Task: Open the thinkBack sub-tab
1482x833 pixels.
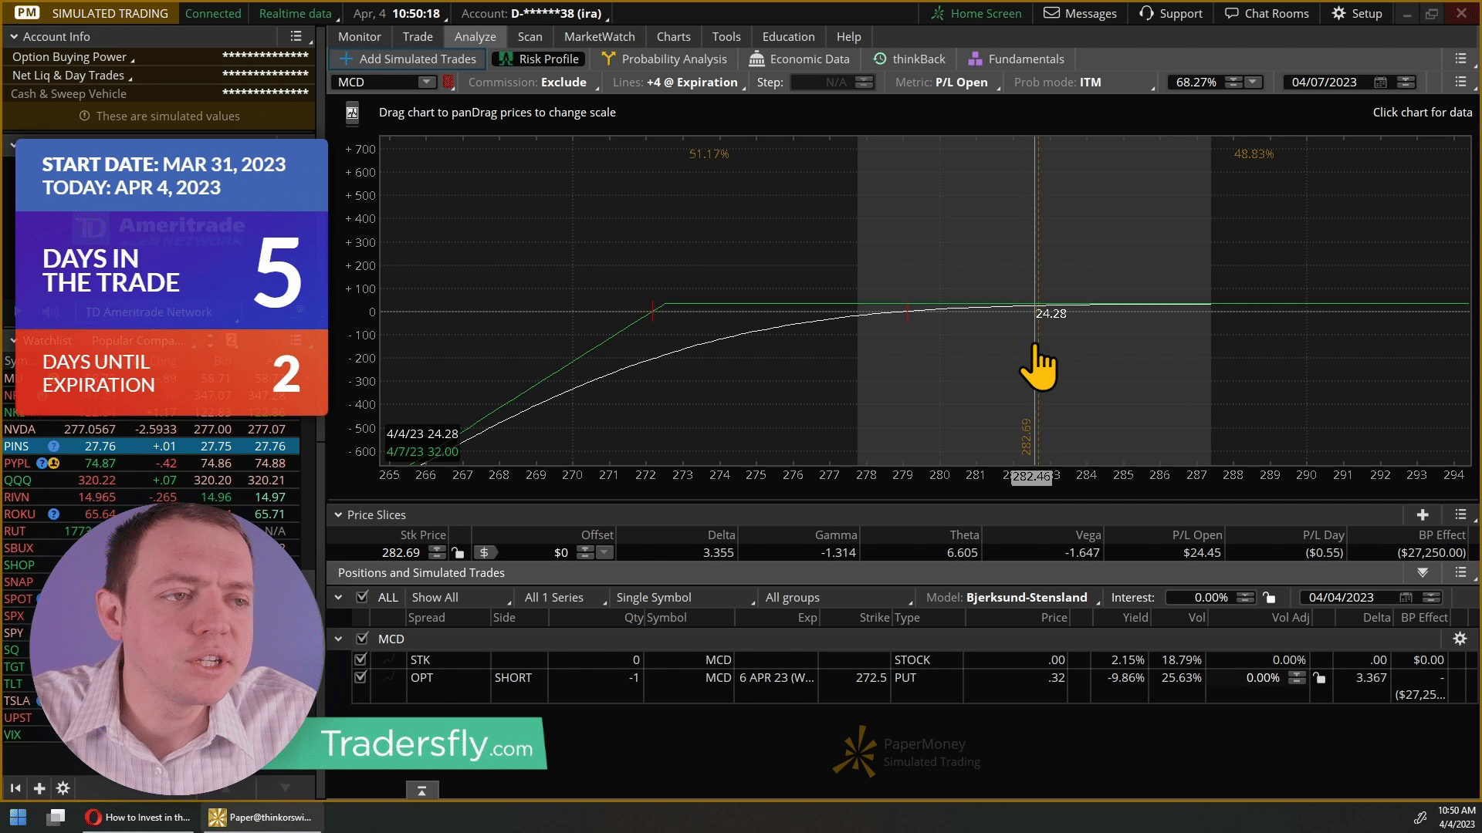Action: [909, 59]
